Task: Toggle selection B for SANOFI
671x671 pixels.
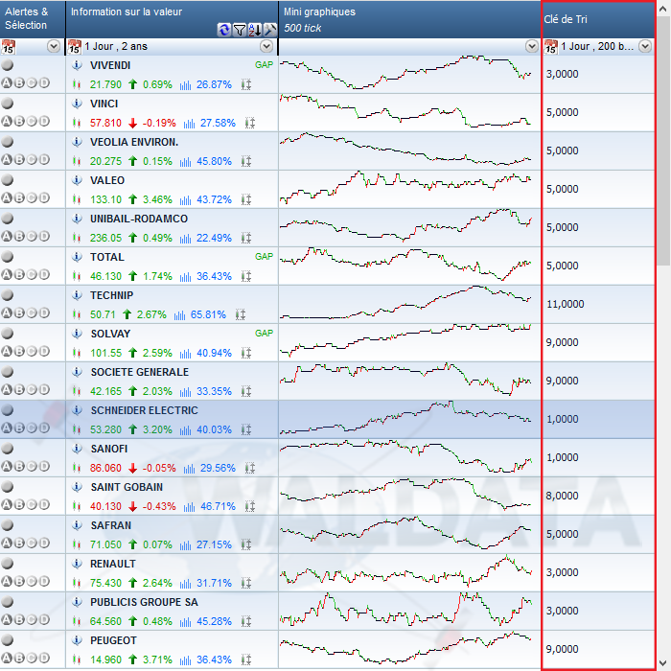Action: click(19, 466)
